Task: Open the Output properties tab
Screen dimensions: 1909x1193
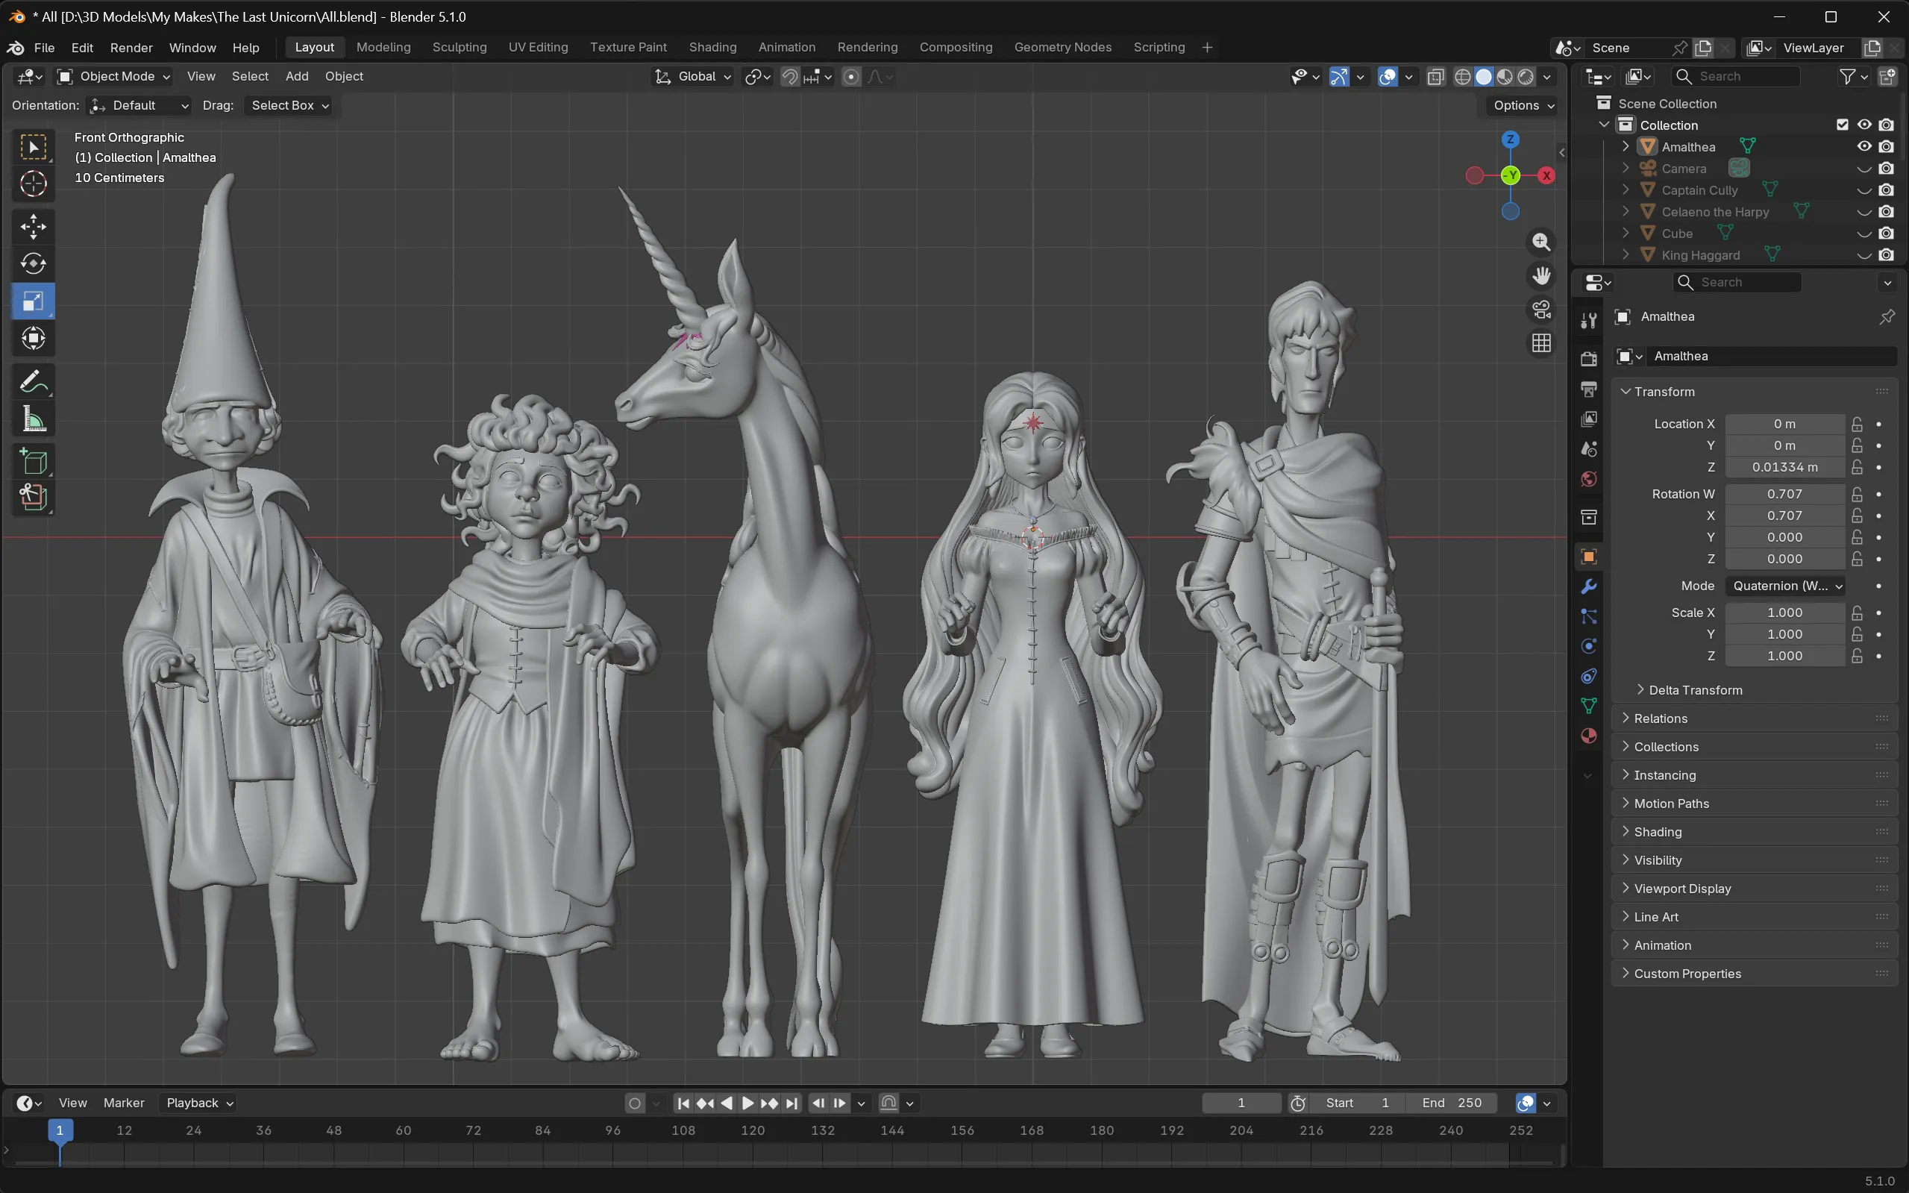Action: pos(1589,389)
